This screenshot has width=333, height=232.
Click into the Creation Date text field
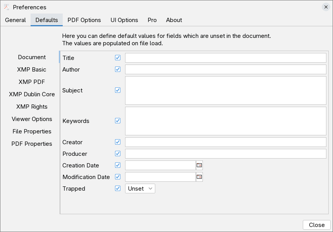tap(160, 165)
